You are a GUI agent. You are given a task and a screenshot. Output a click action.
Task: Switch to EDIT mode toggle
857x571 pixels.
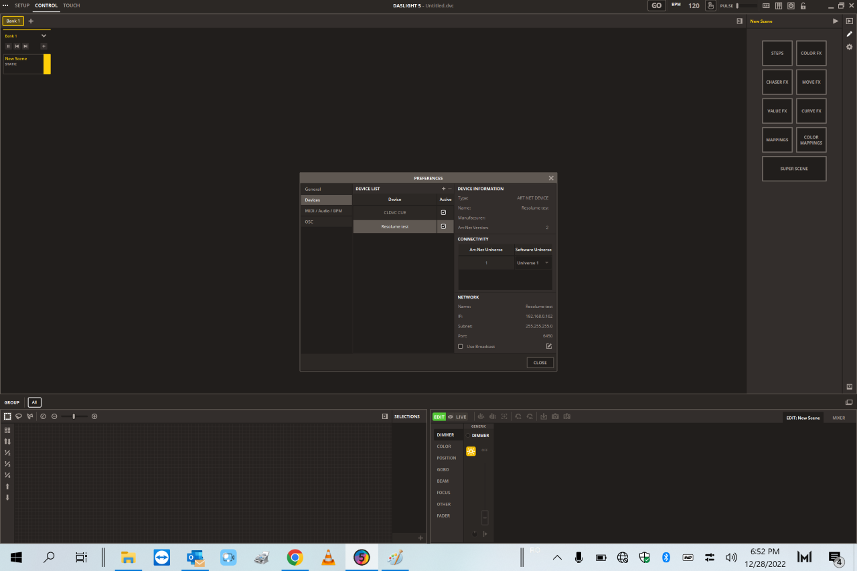439,416
